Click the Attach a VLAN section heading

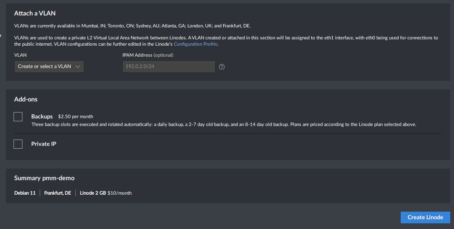pos(35,13)
